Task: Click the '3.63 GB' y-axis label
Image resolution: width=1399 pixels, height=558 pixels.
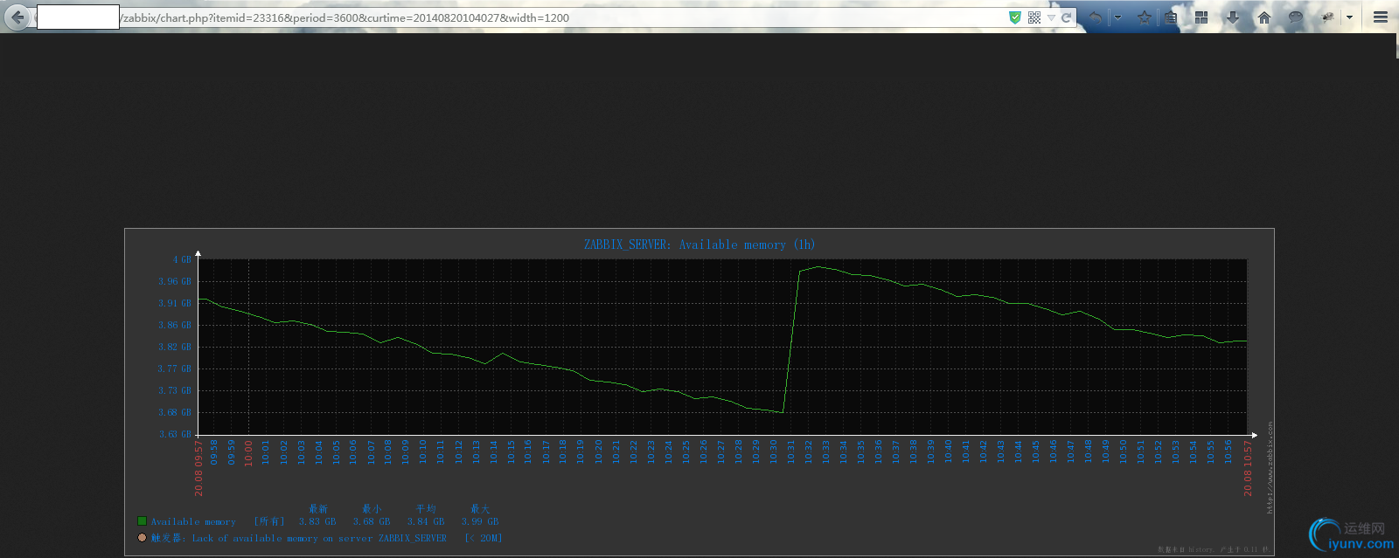Action: pyautogui.click(x=175, y=434)
